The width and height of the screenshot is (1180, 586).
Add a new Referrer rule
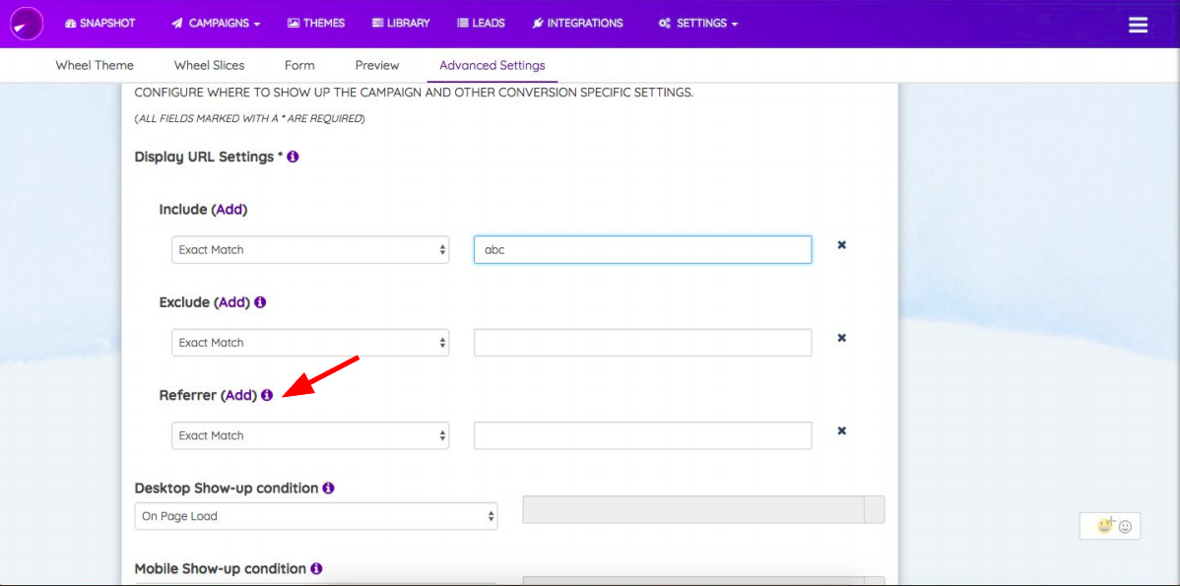[240, 395]
